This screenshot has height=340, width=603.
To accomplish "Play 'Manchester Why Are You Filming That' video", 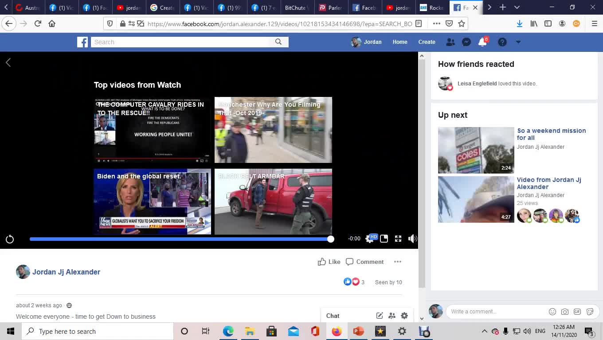I will [273, 130].
